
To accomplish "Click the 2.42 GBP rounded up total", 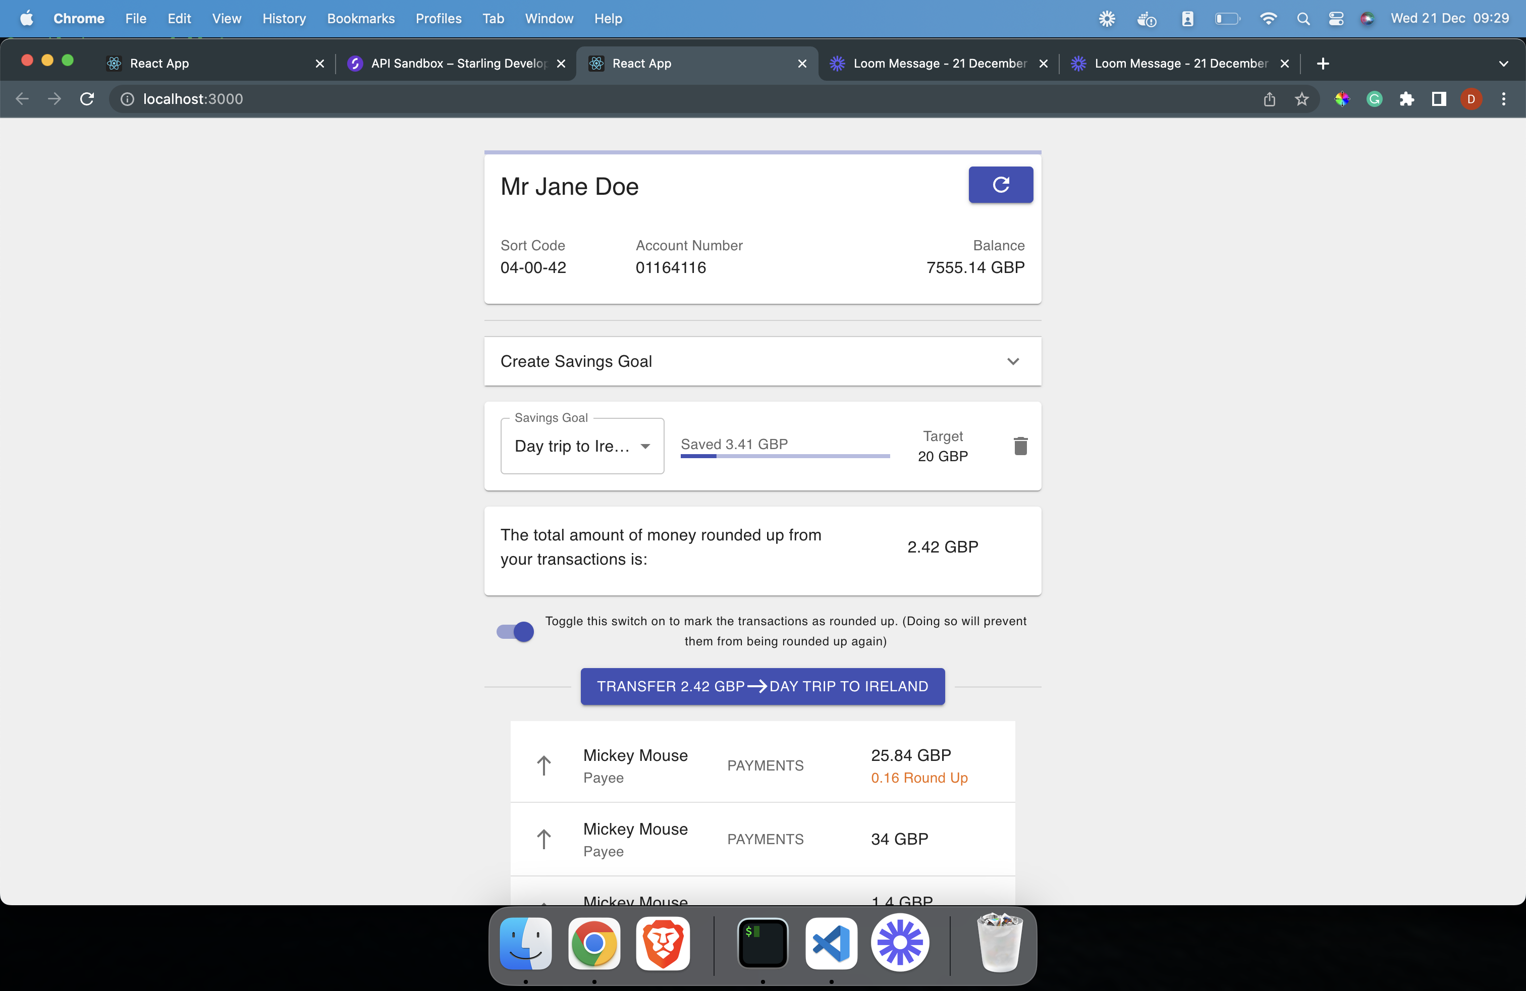I will pyautogui.click(x=943, y=547).
